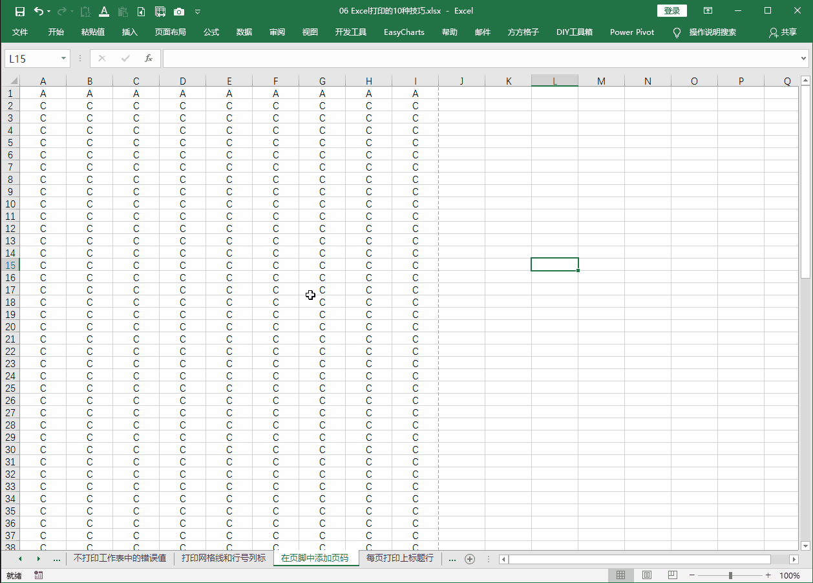Open the 数据 ribbon tab
The height and width of the screenshot is (583, 813).
point(244,32)
